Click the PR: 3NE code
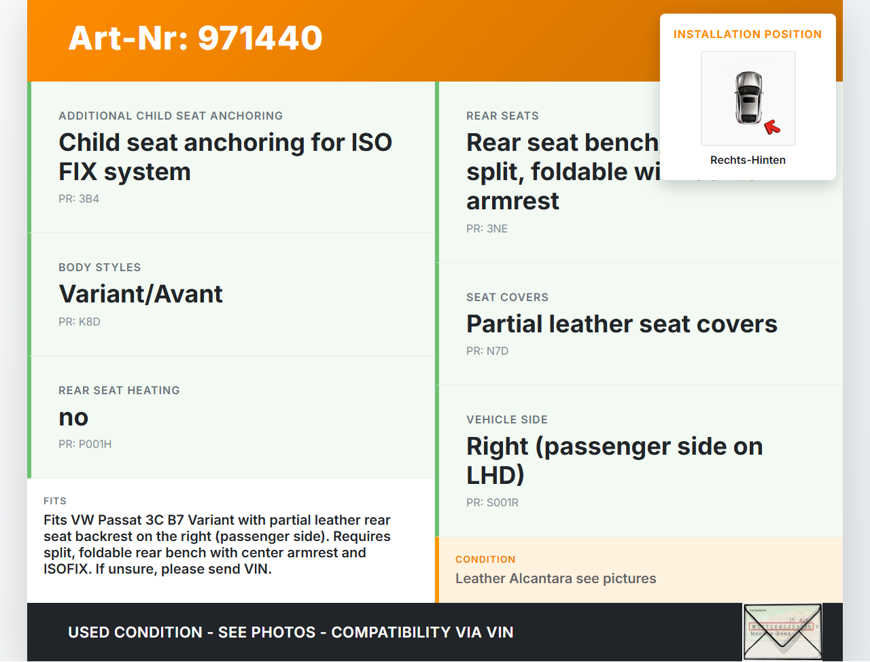This screenshot has height=662, width=870. click(487, 229)
